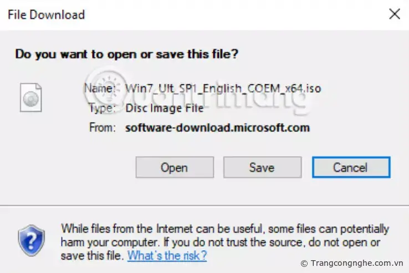
Task: Click the "Do you want to open or save" heading
Action: pyautogui.click(x=127, y=54)
